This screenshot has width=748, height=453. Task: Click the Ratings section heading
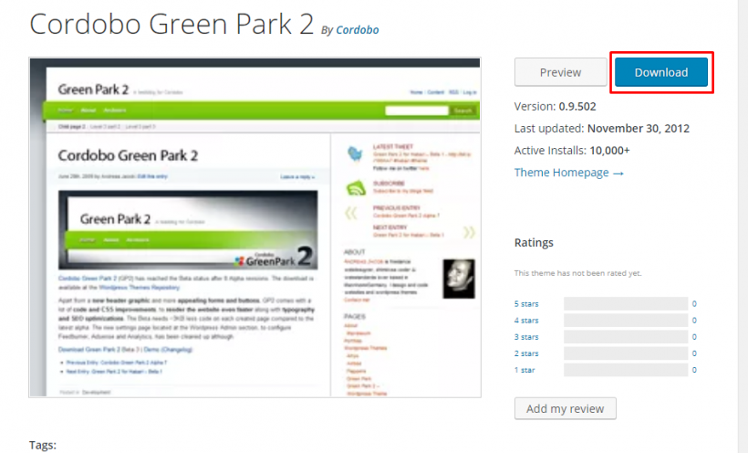point(534,243)
